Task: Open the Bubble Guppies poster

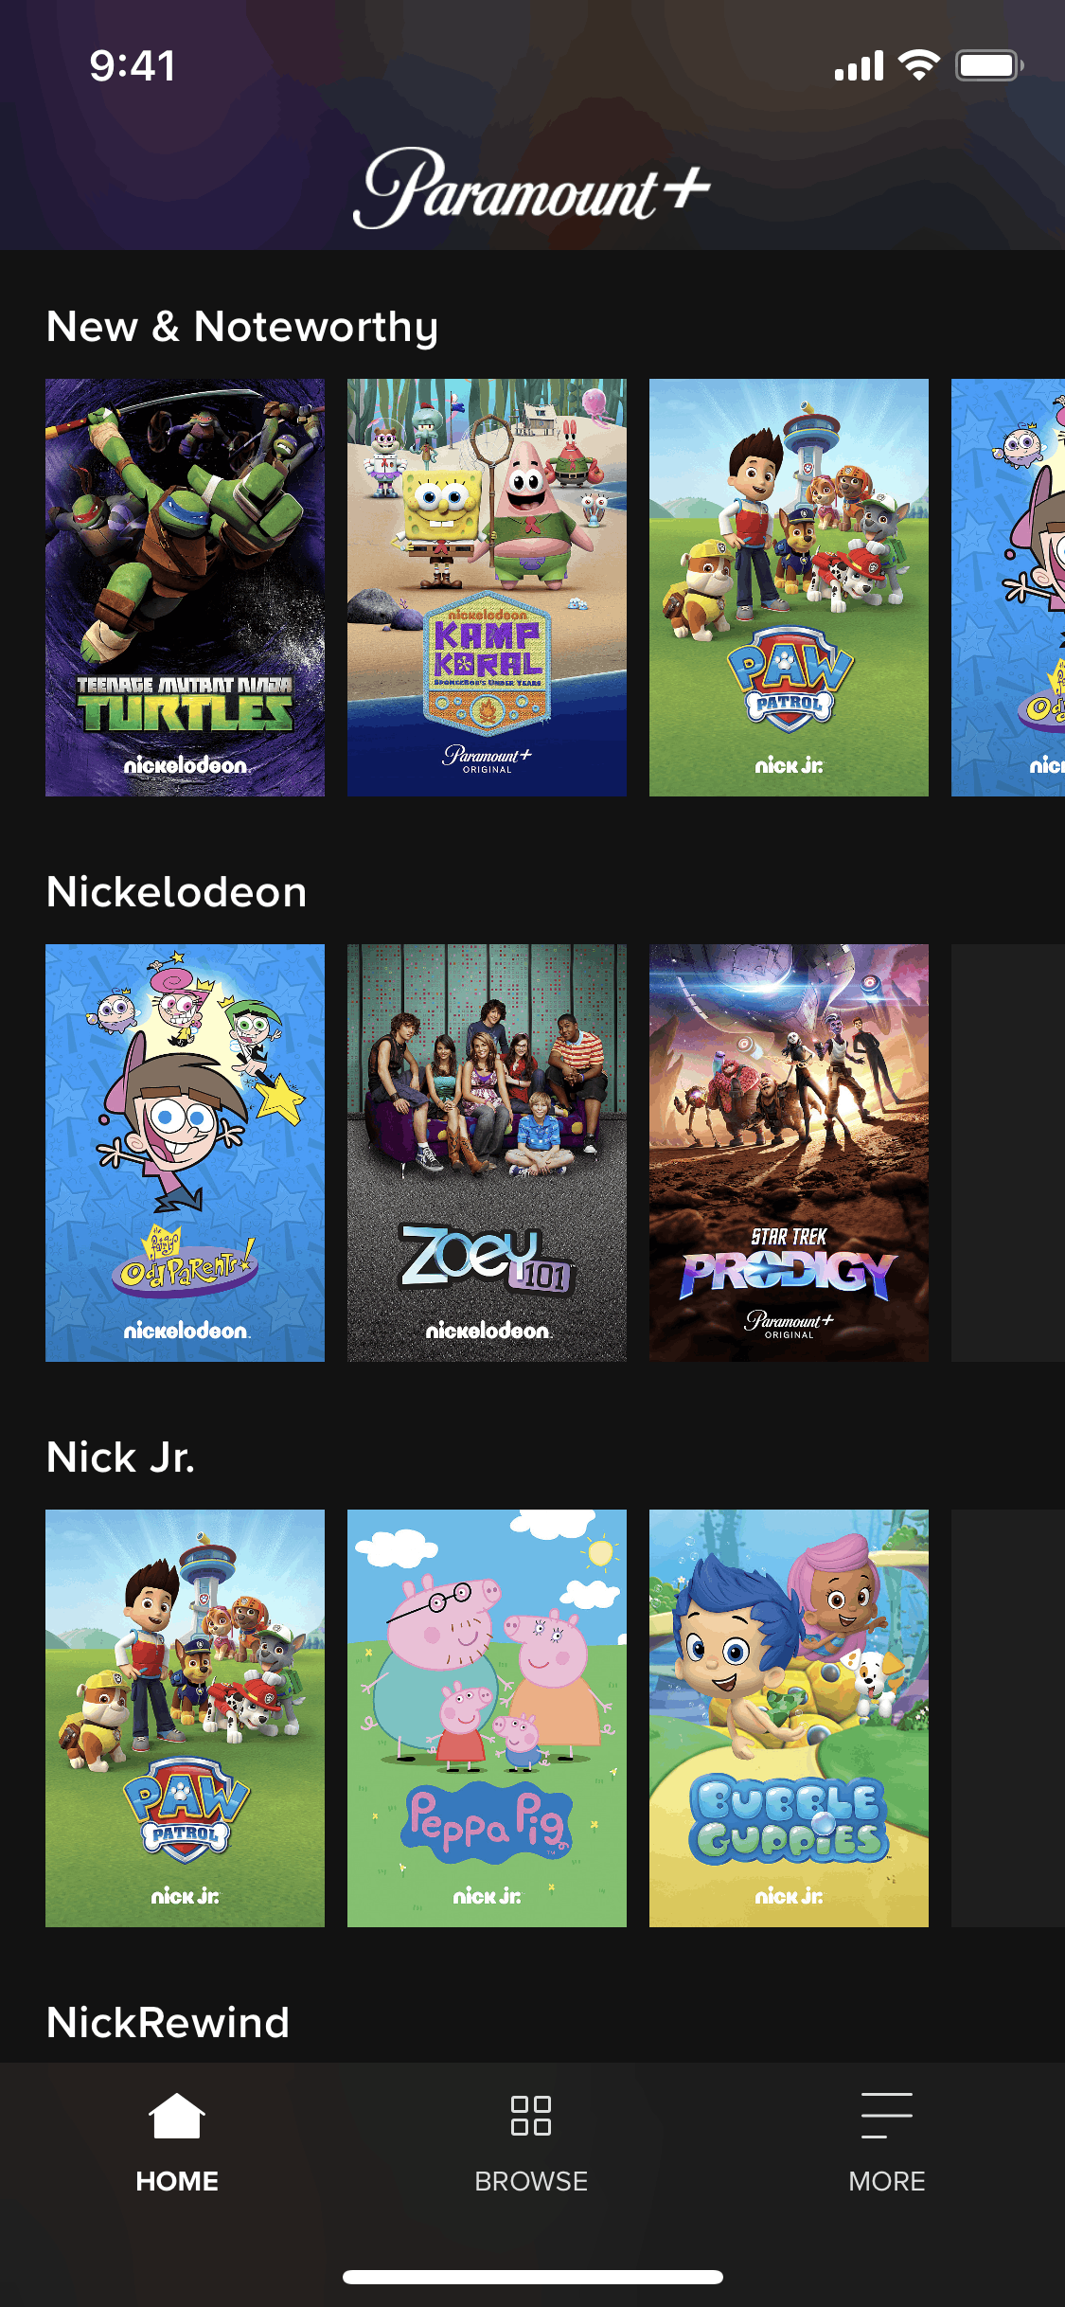Action: tap(789, 1718)
